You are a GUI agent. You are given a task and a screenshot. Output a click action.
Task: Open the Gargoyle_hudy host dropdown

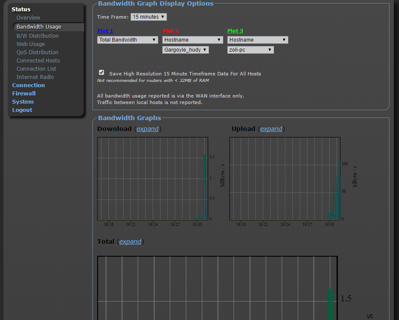pyautogui.click(x=186, y=49)
